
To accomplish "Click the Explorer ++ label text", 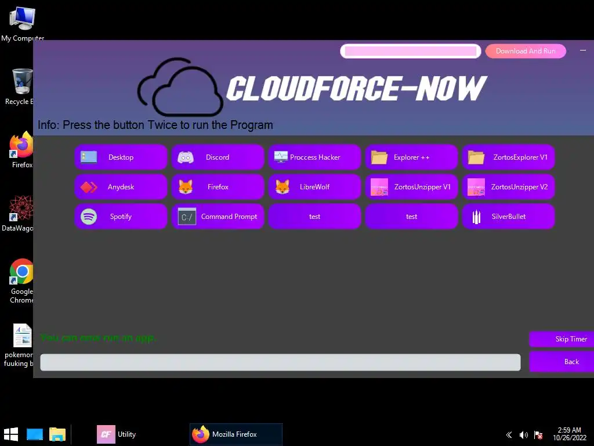I will (x=411, y=157).
